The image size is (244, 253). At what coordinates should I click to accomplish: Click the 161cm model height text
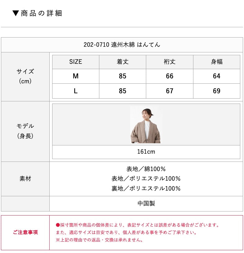[146, 152]
